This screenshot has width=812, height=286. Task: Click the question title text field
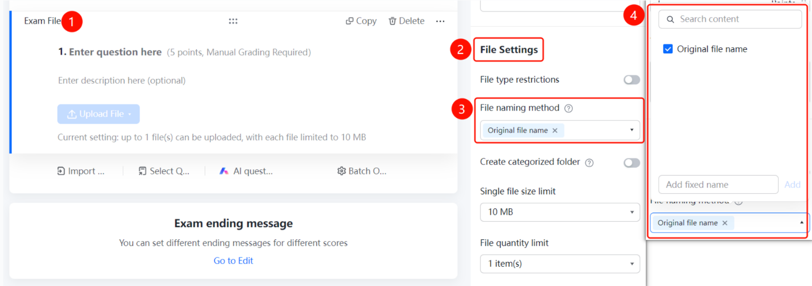(x=115, y=52)
